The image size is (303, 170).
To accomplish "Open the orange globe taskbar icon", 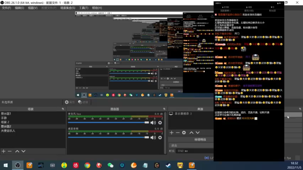I will click(134, 165).
